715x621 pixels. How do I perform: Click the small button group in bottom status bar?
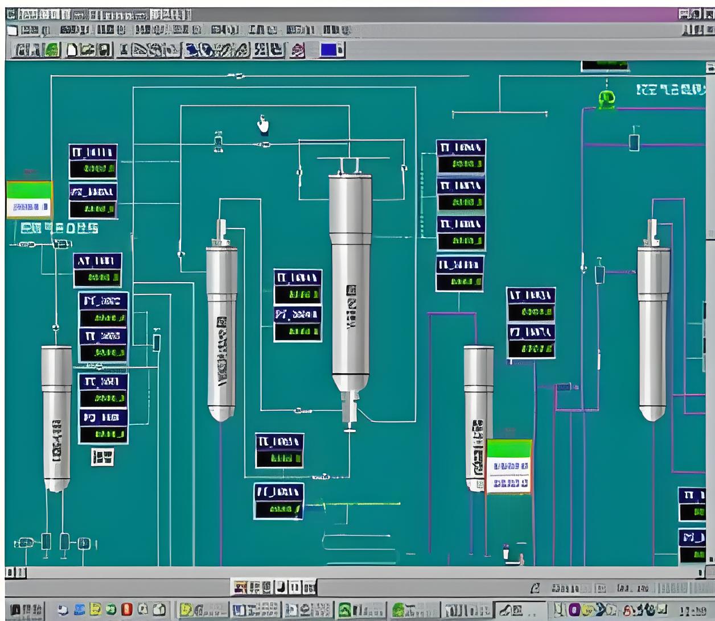[x=274, y=587]
